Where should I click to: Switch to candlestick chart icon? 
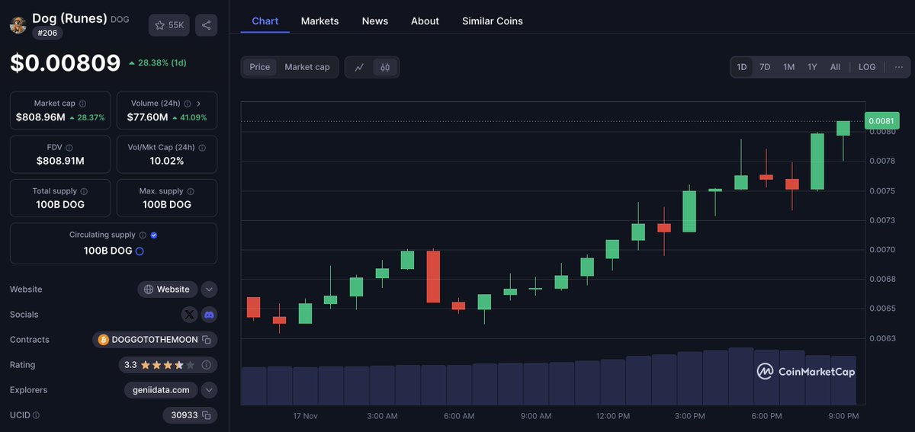pyautogui.click(x=385, y=67)
